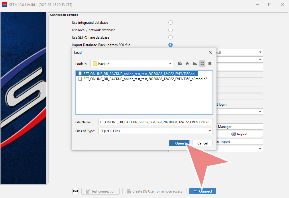Switch to the details list view
289x198 pixels.
[210, 64]
